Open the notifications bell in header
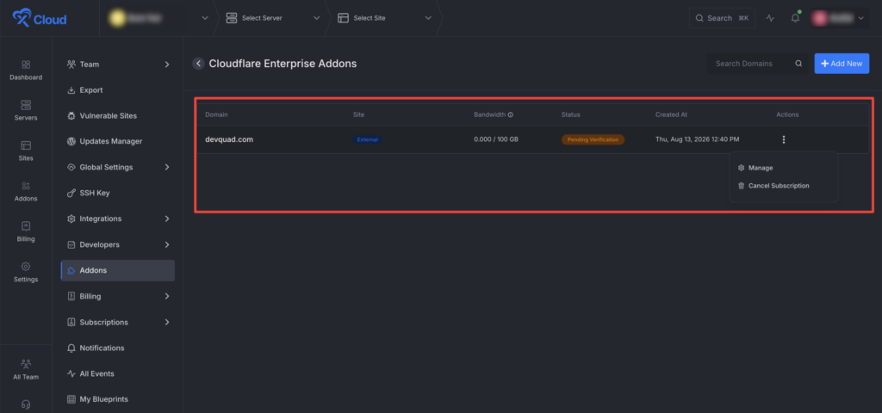The width and height of the screenshot is (882, 413). click(x=795, y=18)
